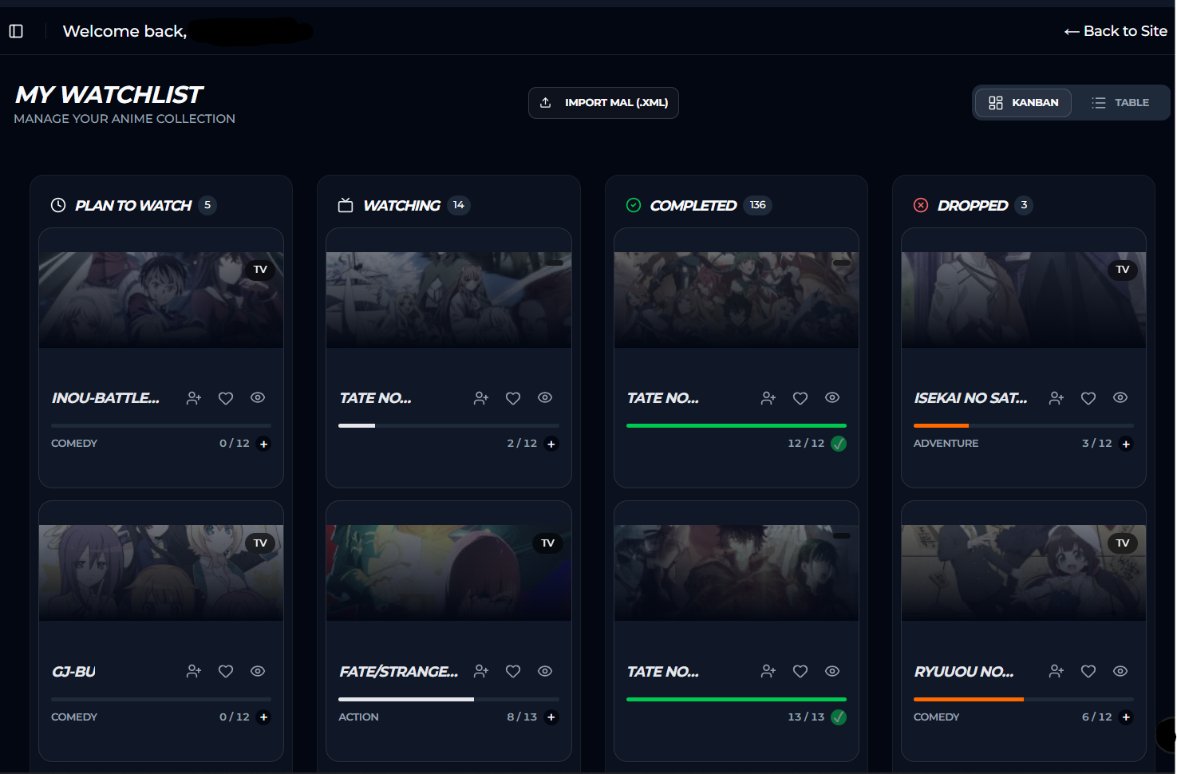This screenshot has height=774, width=1177.
Task: Select the Kanban view tab
Action: 1023,103
